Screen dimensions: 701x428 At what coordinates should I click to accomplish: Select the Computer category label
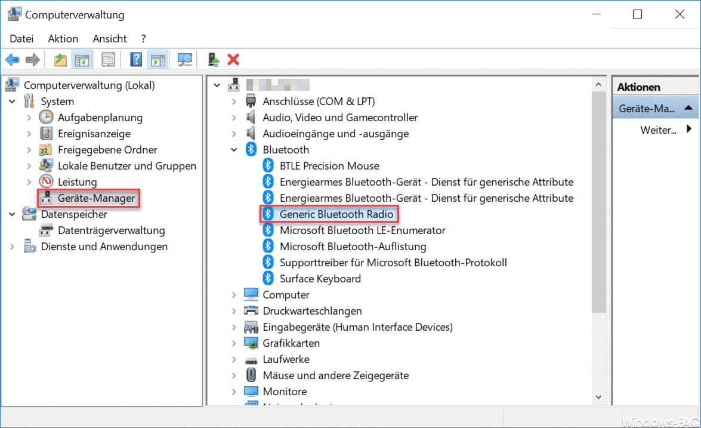click(x=286, y=295)
